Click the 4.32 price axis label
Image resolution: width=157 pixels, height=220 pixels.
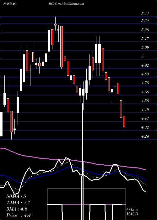click(x=145, y=127)
